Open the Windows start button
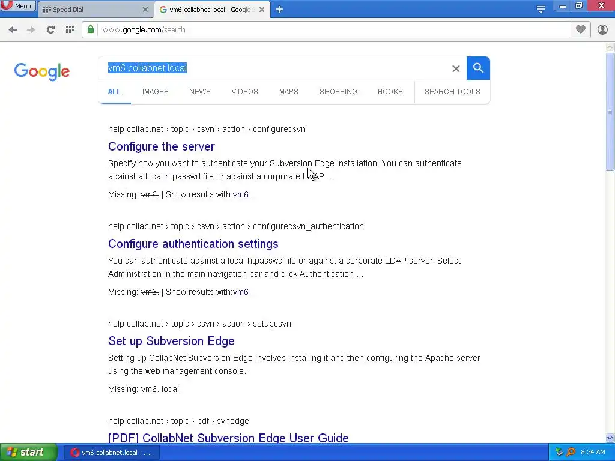Screen dimensions: 615x461 click(29, 453)
